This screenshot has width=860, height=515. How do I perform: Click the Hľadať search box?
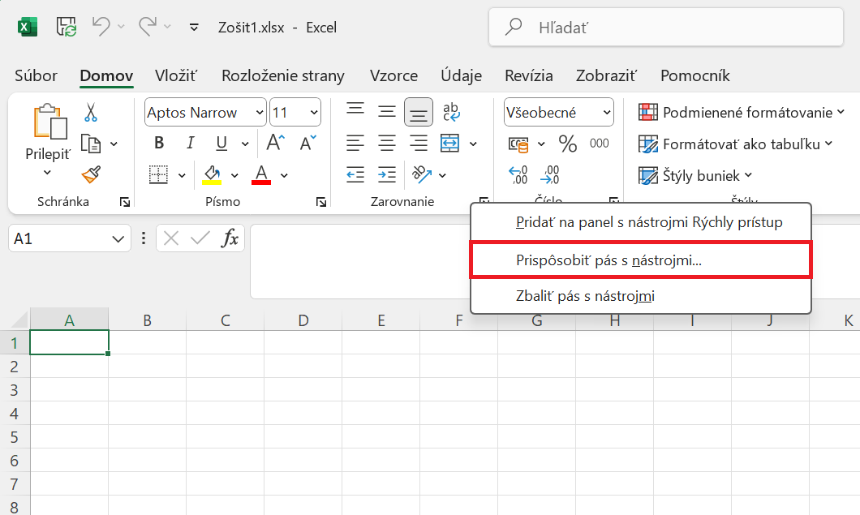point(666,27)
